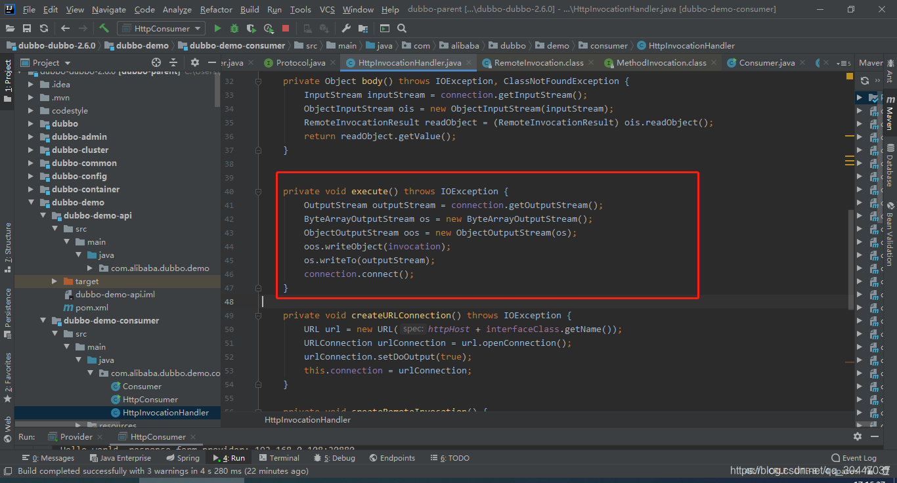Expand the target folder
Screen dimensions: 897x483
coord(55,281)
